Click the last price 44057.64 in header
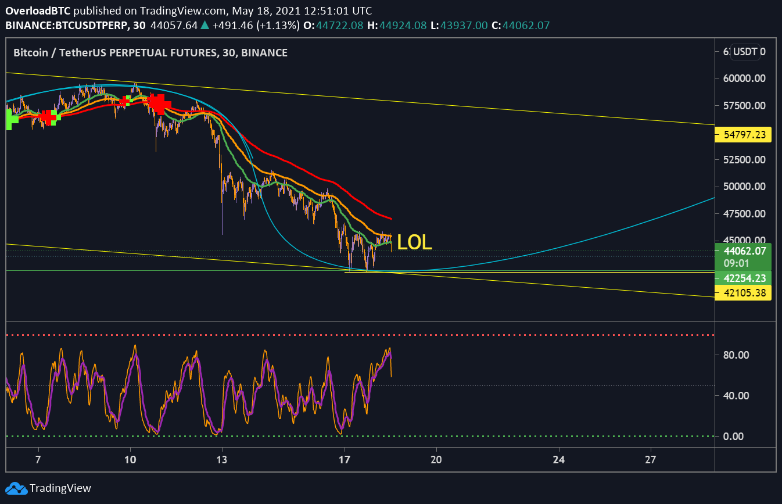Screen dimensions: 782x504 pos(174,26)
